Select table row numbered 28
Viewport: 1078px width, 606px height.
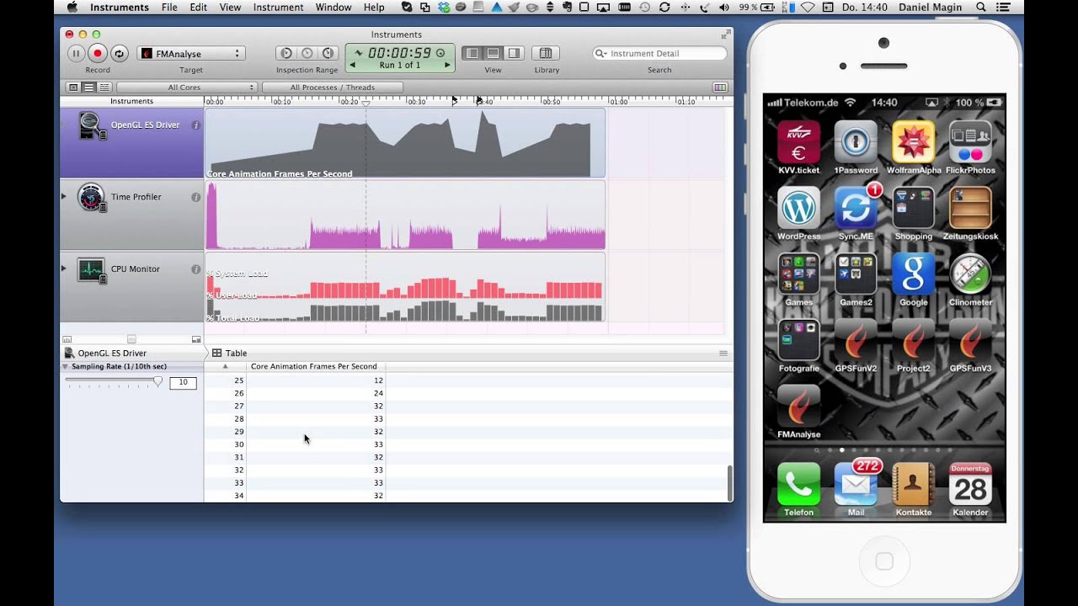coord(468,419)
